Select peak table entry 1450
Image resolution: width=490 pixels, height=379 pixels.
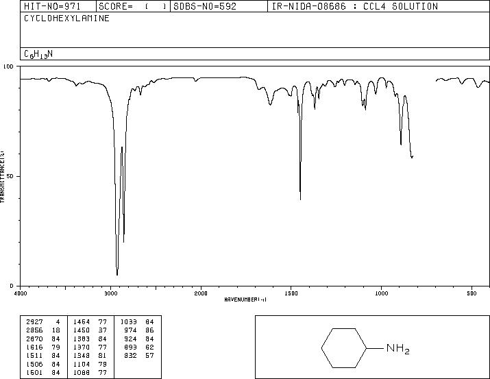(x=82, y=330)
